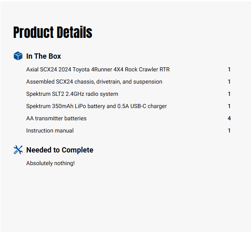Click the quantity 4 for AA batteries
The image size is (251, 232).
point(229,119)
